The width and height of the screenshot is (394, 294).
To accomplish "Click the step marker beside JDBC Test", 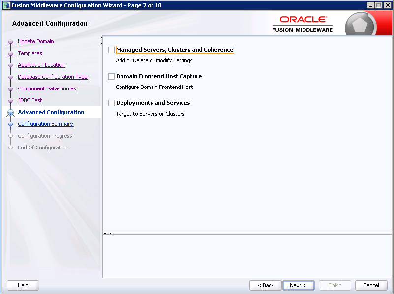I will coord(10,101).
